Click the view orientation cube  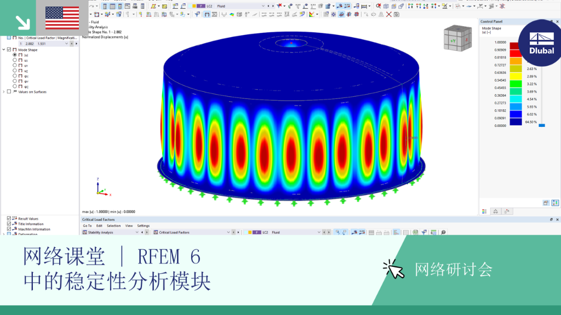(x=457, y=38)
